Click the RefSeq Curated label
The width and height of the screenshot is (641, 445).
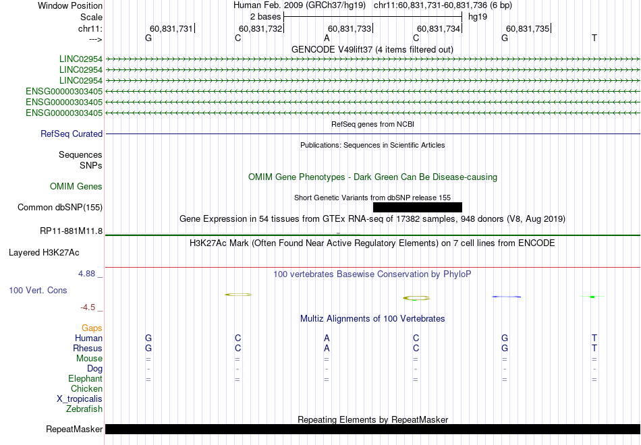coord(71,133)
